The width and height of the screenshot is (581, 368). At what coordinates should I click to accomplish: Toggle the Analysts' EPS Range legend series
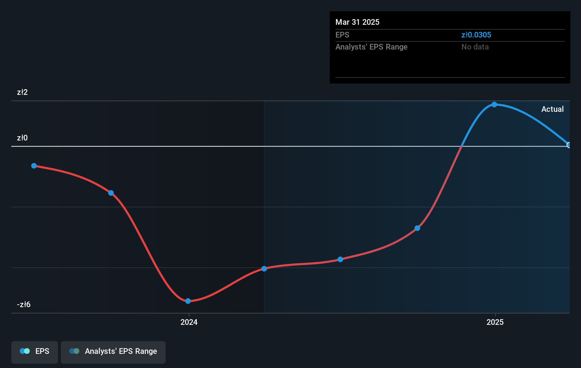pyautogui.click(x=113, y=352)
